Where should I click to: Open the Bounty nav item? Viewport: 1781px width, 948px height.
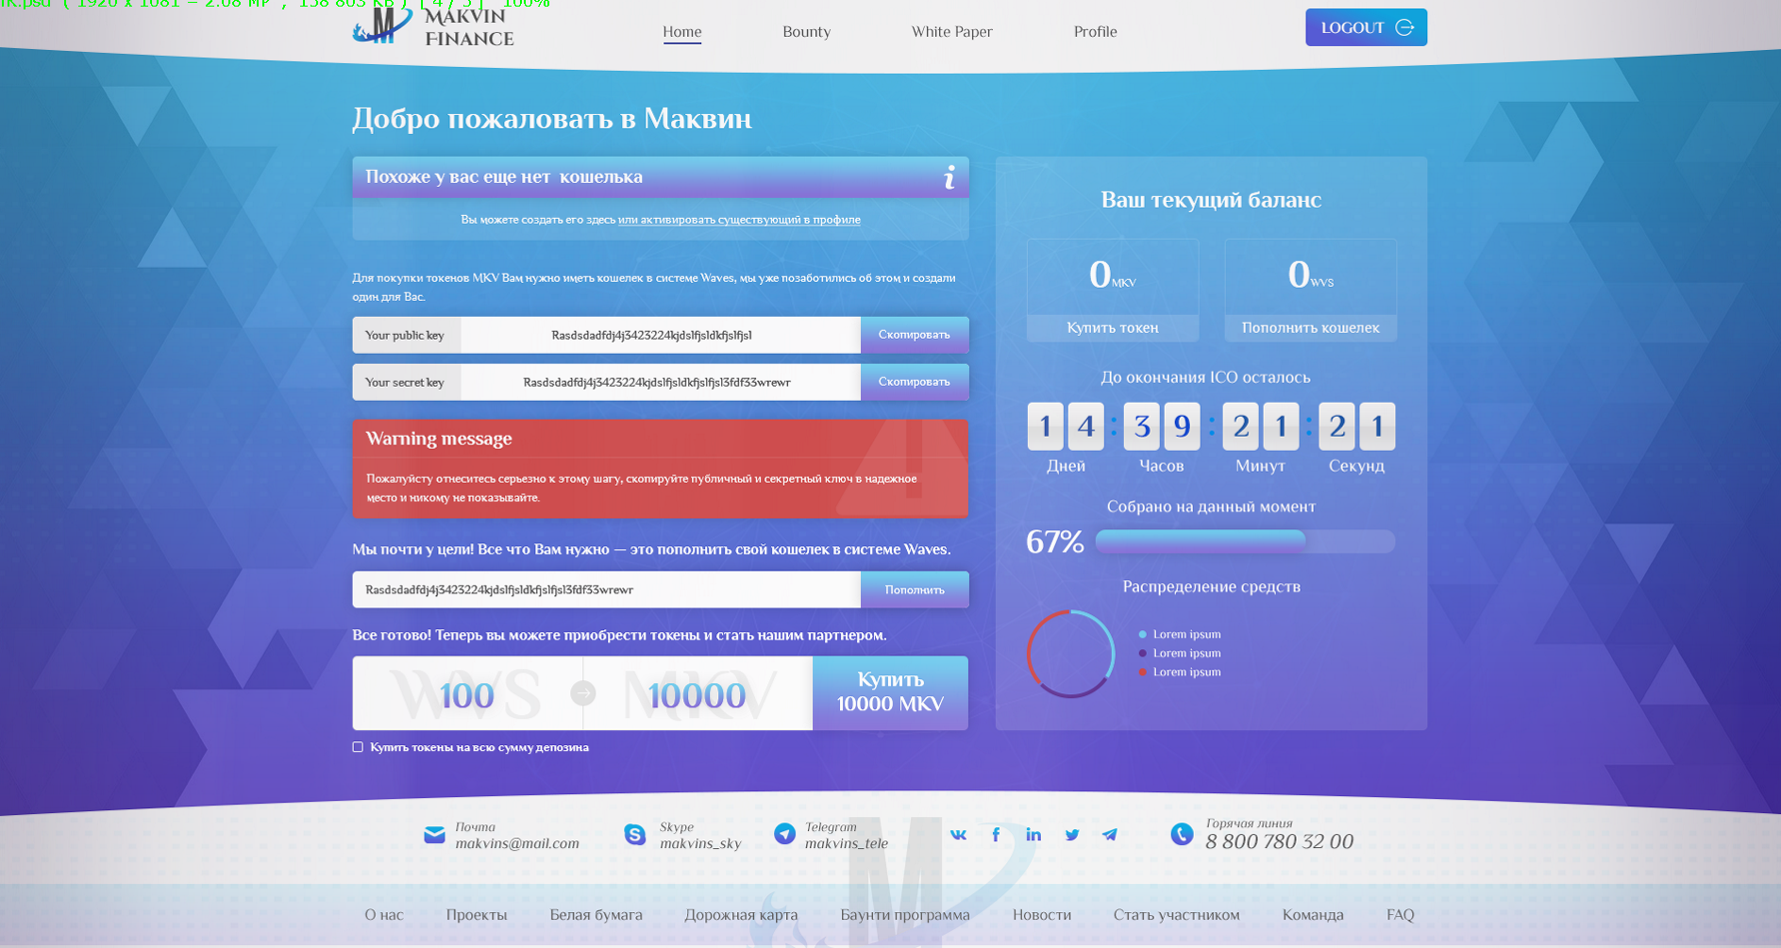pos(806,32)
